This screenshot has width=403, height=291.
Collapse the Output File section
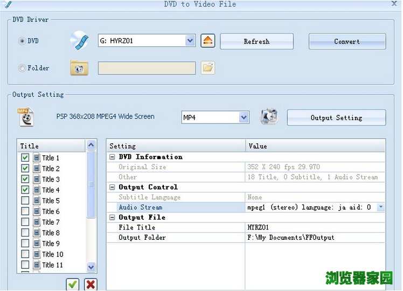(113, 217)
